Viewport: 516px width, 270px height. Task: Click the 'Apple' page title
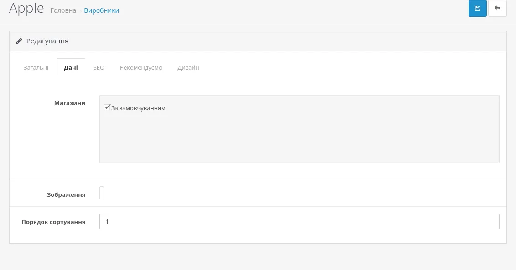point(26,8)
